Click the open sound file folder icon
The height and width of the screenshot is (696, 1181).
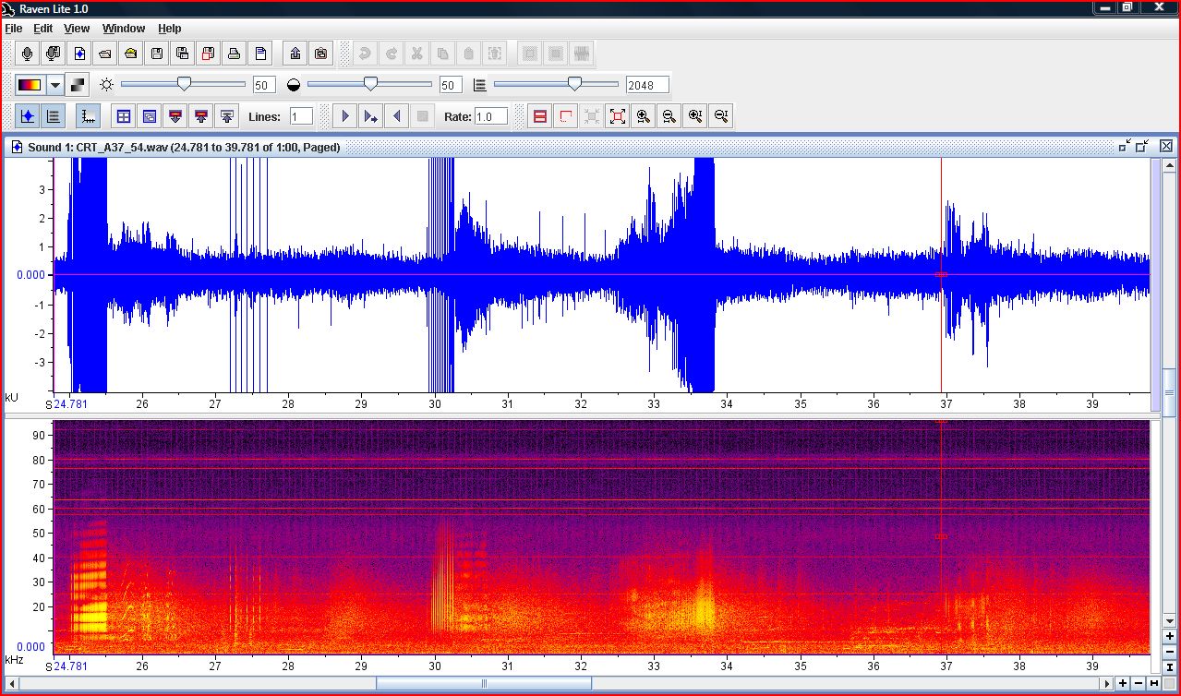click(105, 53)
